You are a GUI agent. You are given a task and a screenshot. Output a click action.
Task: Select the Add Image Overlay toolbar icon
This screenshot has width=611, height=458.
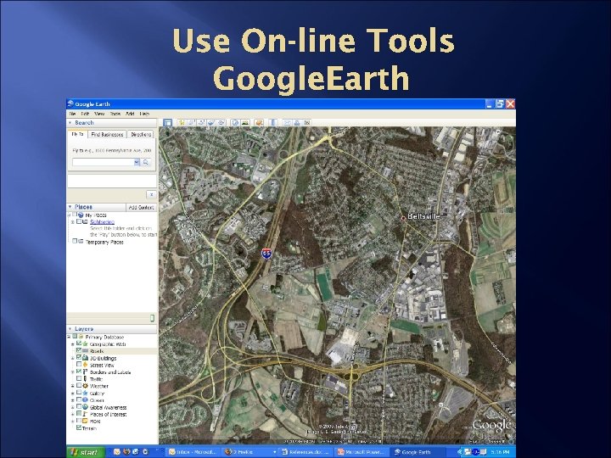[x=211, y=123]
